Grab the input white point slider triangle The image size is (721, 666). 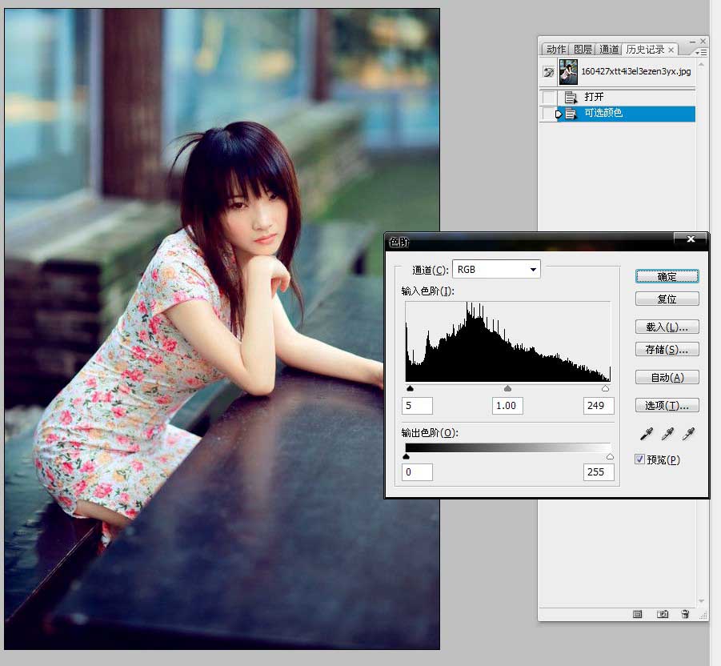[606, 389]
